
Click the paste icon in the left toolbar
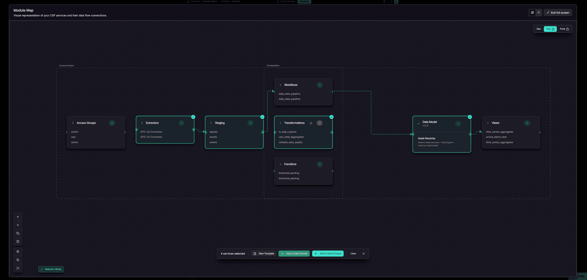(18, 242)
